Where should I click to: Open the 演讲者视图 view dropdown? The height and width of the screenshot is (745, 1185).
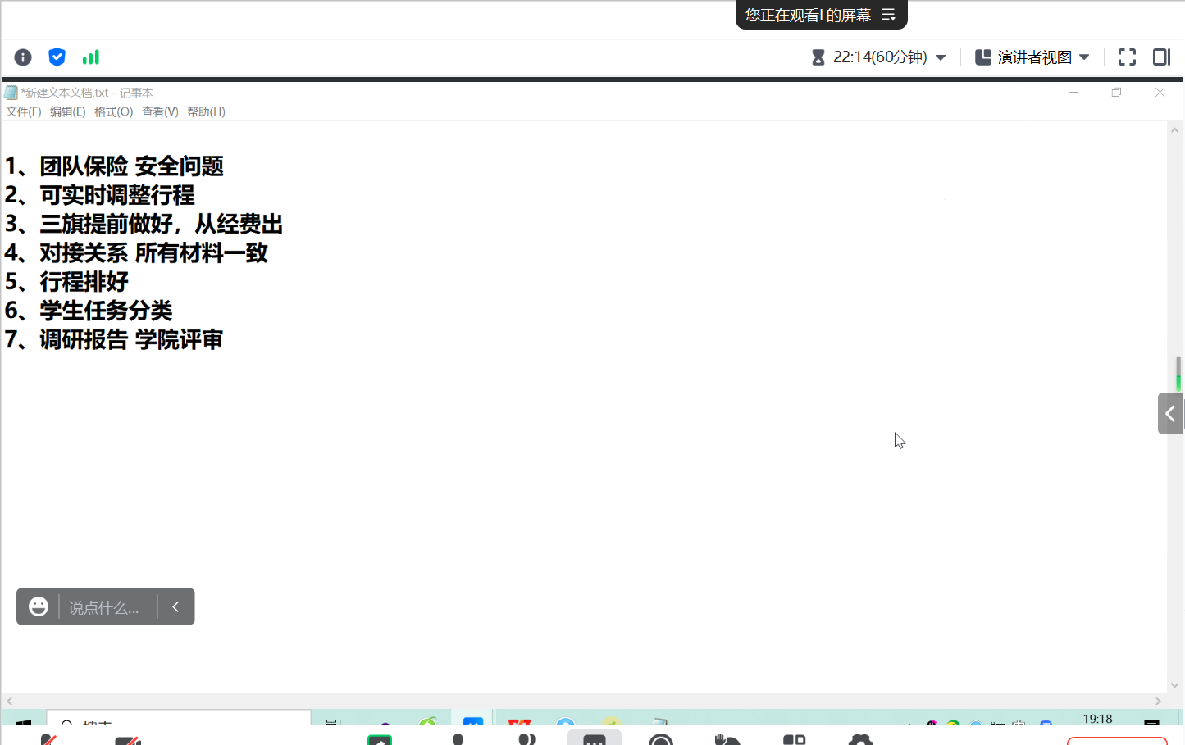coord(1032,57)
